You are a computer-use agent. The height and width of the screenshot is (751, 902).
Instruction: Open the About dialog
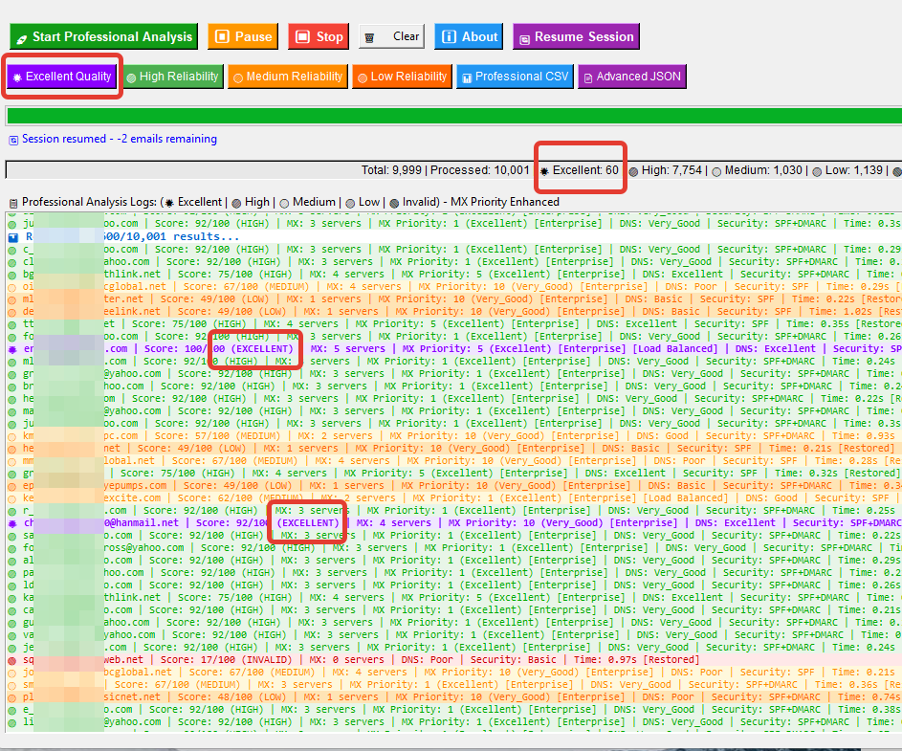tap(468, 37)
